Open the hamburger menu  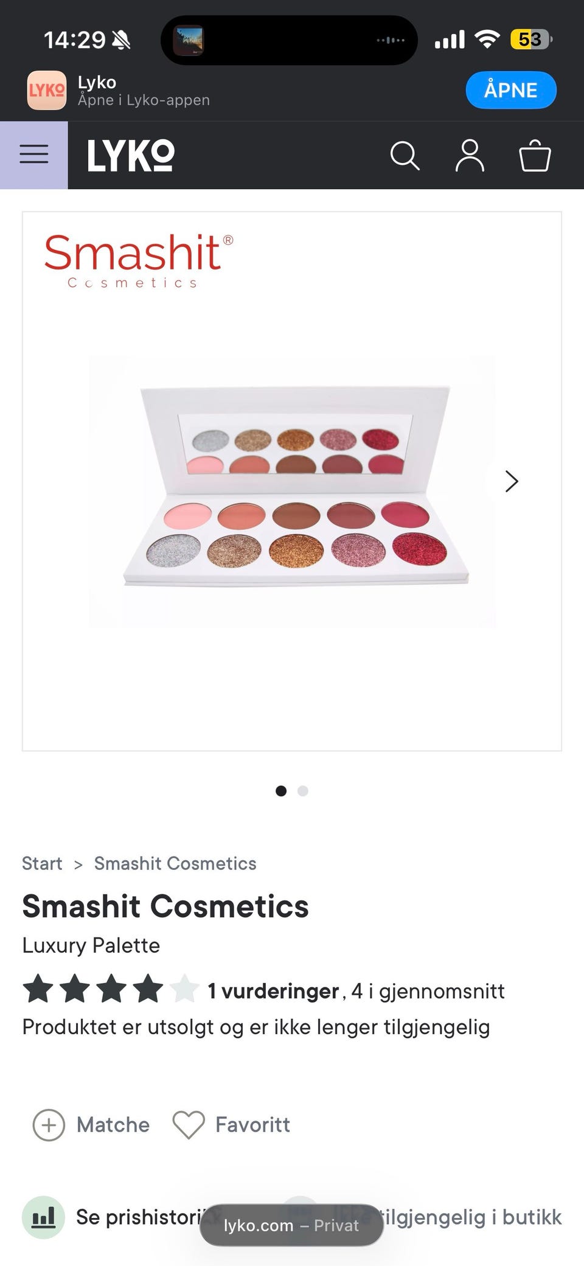click(x=34, y=155)
